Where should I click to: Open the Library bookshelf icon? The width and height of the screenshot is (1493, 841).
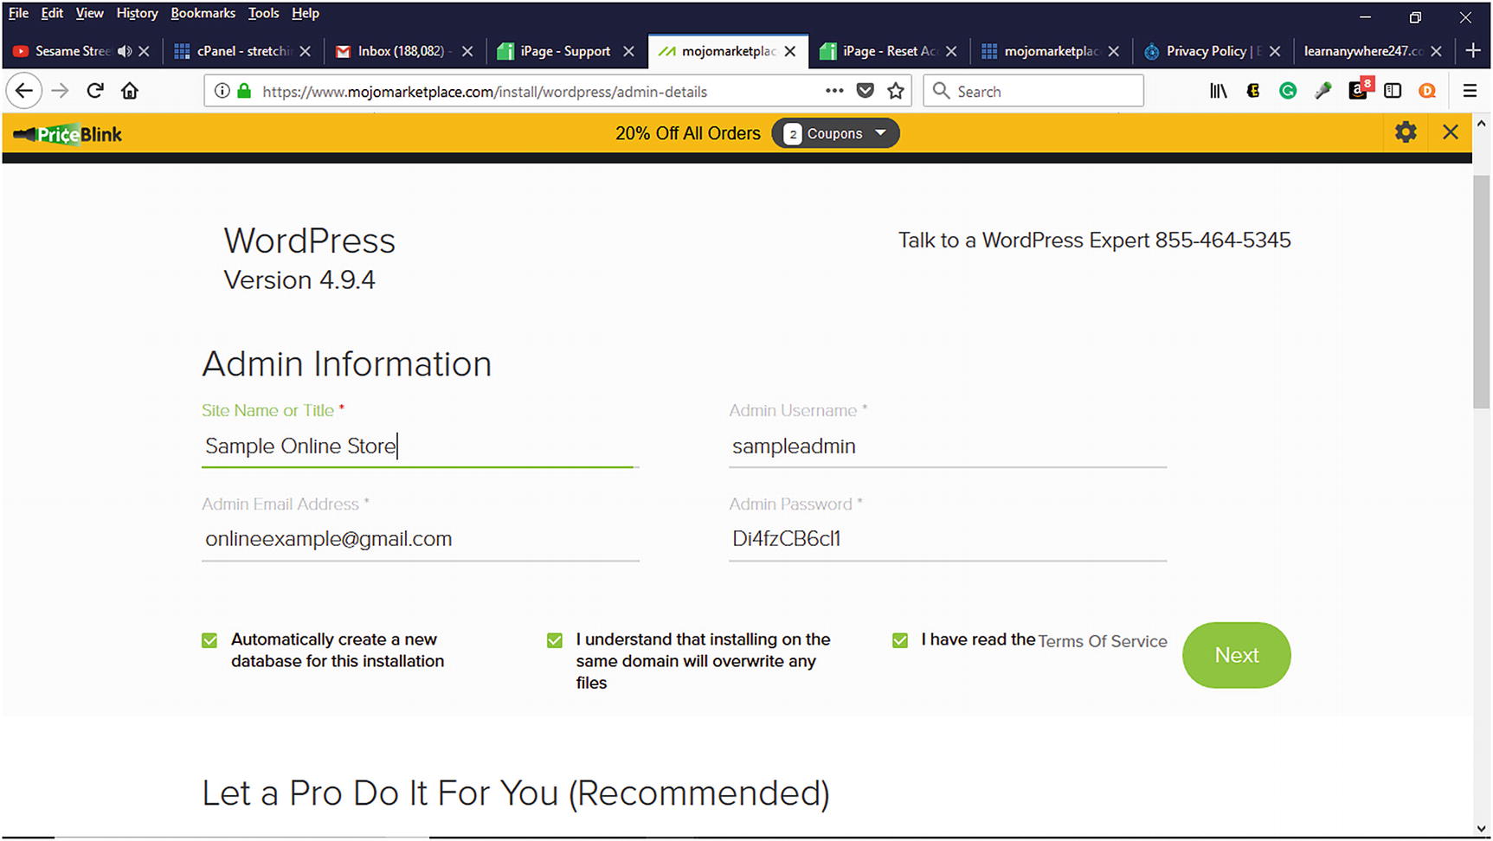[x=1219, y=91]
